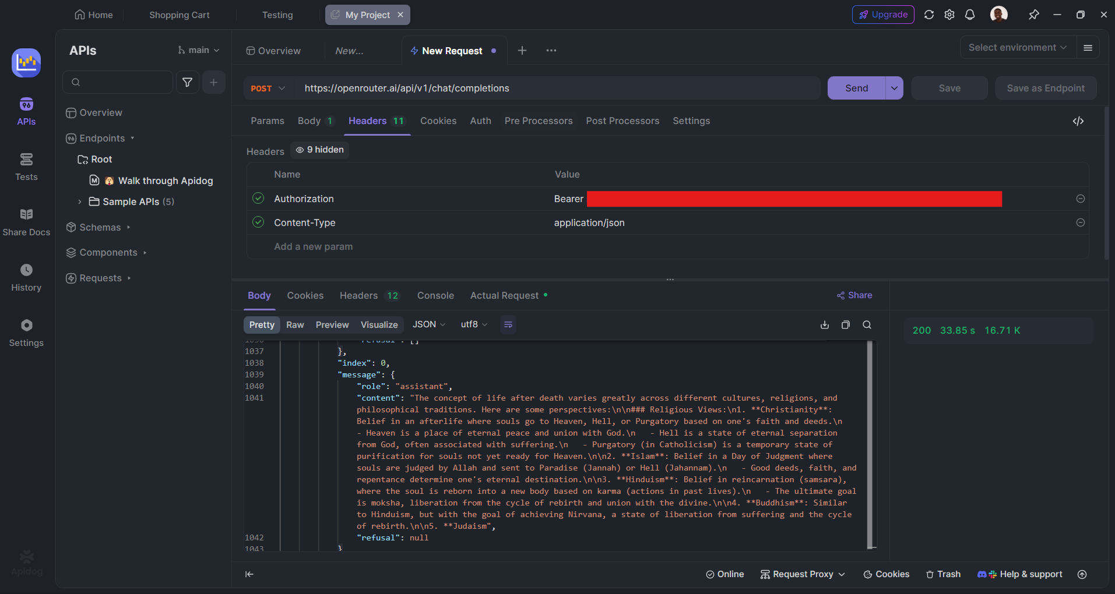Open Settings in the left sidebar

(26, 333)
